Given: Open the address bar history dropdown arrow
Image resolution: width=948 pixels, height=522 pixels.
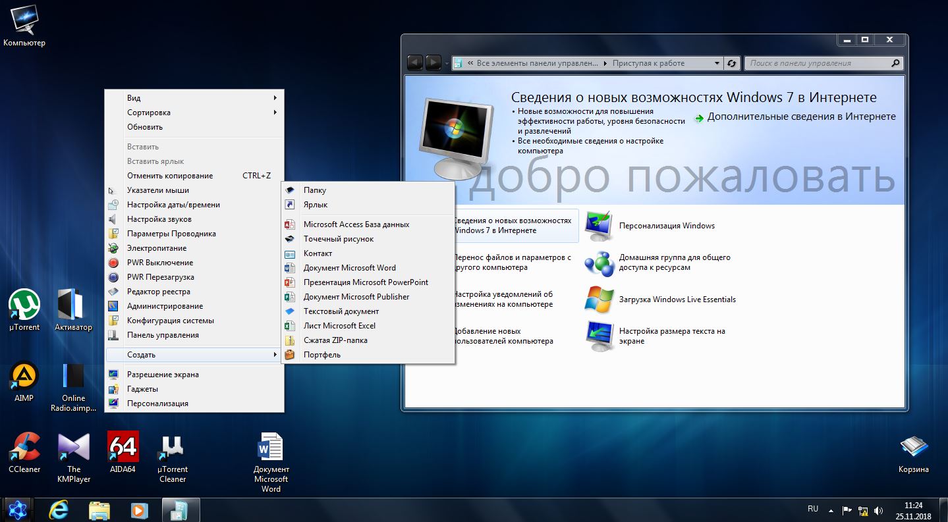Looking at the screenshot, I should point(717,64).
